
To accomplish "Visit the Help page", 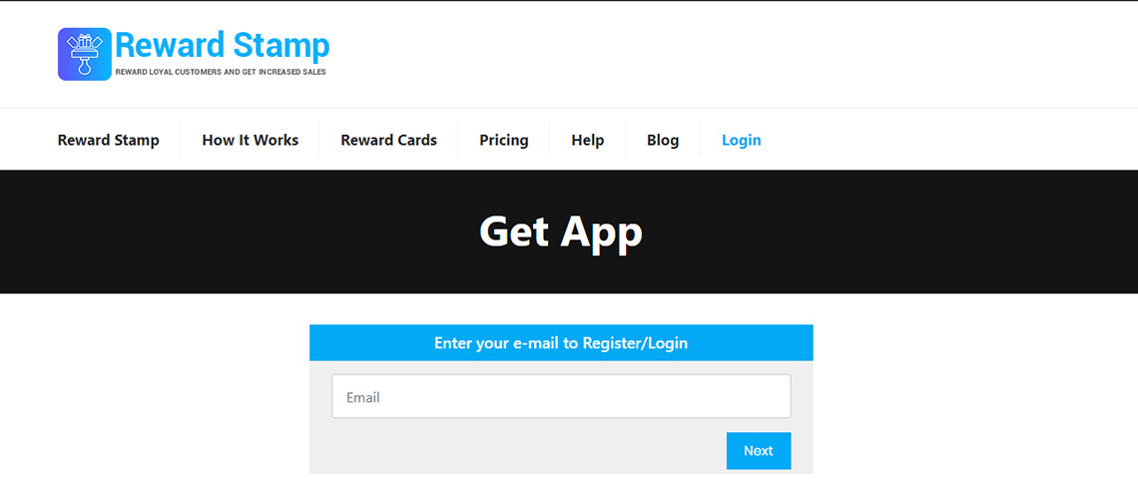I will click(587, 140).
